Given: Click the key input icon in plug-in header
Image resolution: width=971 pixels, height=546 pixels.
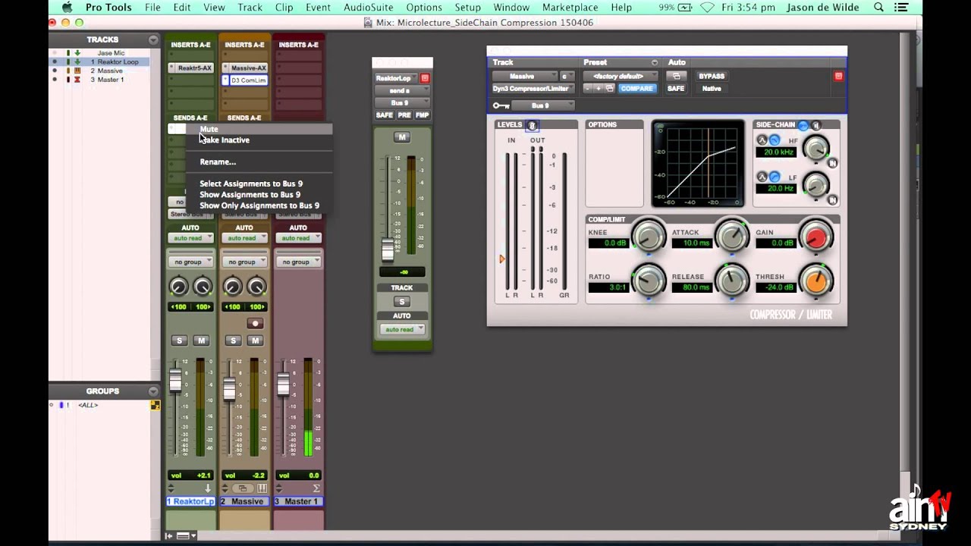Looking at the screenshot, I should pos(501,105).
